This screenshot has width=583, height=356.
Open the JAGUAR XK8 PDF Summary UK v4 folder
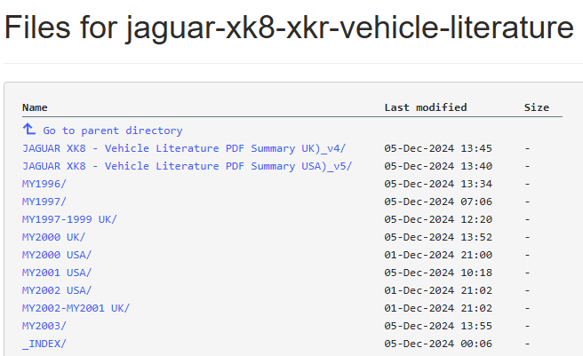click(183, 148)
